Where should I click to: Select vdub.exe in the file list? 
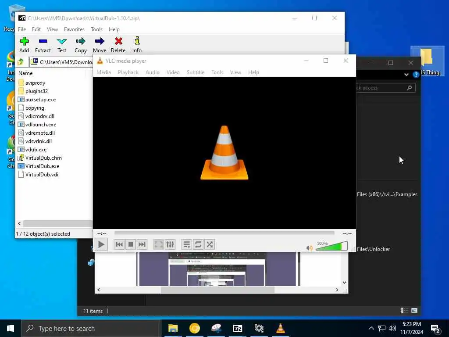tap(36, 149)
